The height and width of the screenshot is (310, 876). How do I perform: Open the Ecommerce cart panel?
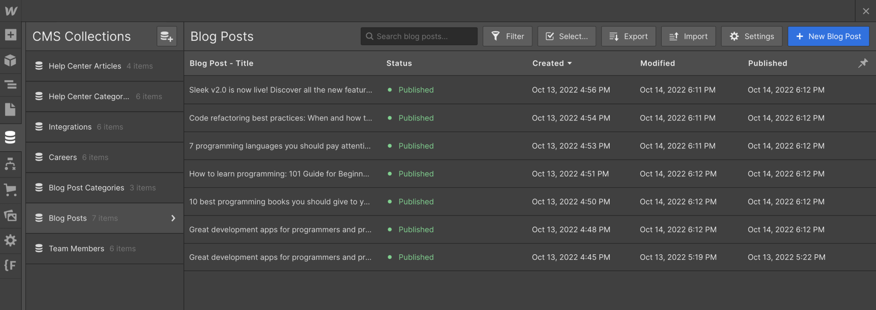[10, 190]
